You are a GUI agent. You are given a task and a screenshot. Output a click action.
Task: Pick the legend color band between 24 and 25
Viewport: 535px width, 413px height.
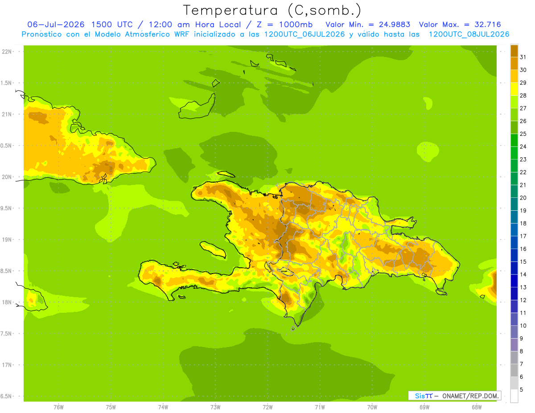[x=514, y=140]
